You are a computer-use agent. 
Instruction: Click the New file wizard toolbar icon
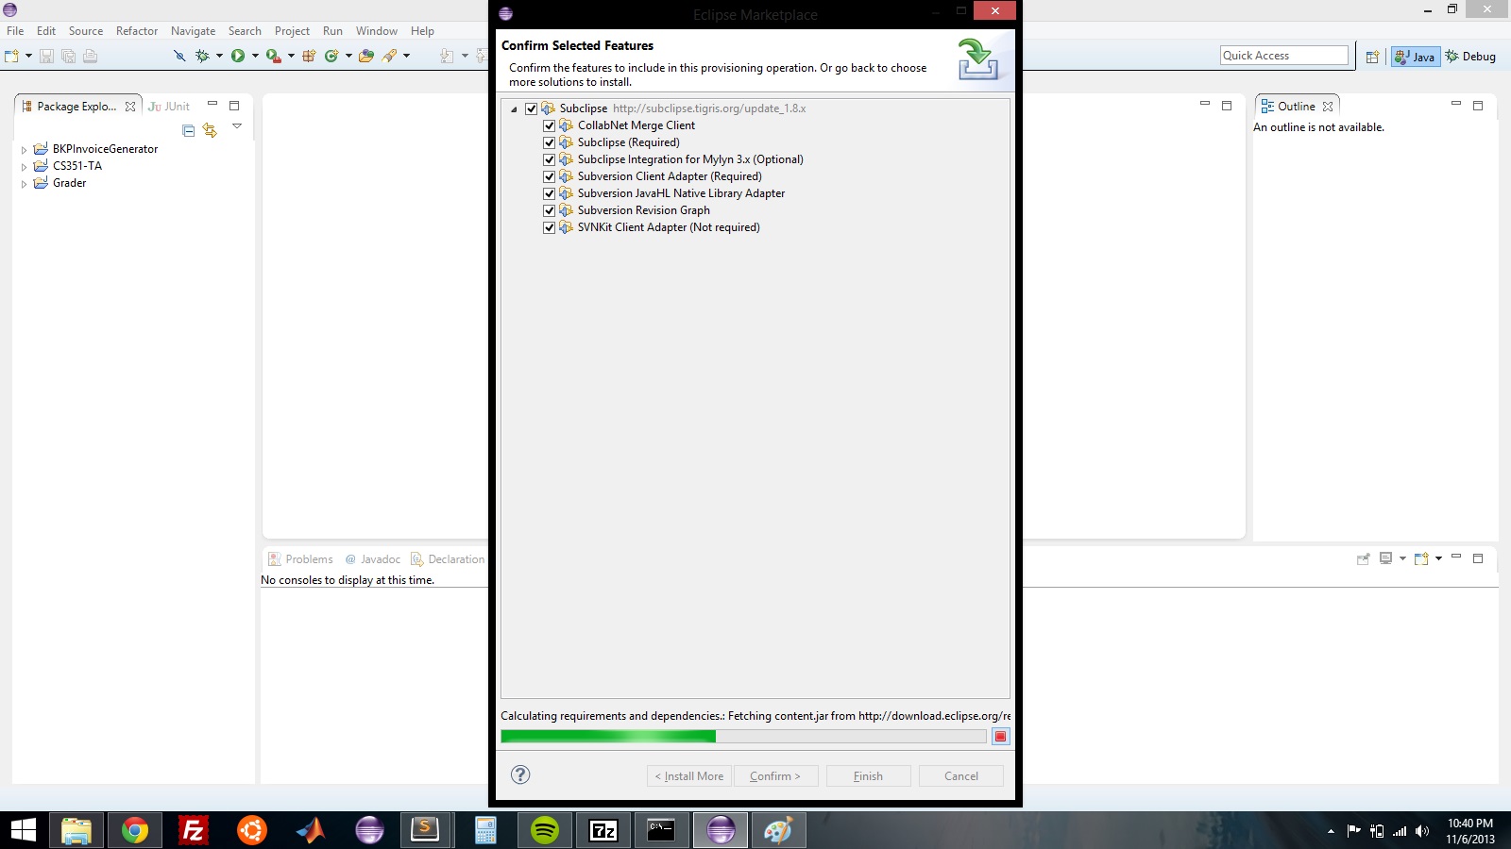point(12,56)
